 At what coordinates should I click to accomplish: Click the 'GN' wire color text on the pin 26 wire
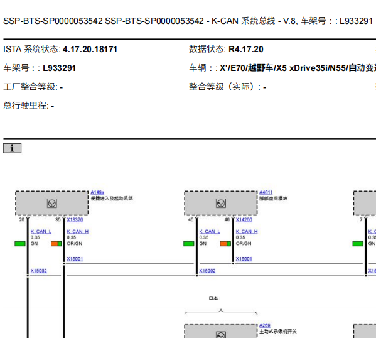(x=34, y=243)
